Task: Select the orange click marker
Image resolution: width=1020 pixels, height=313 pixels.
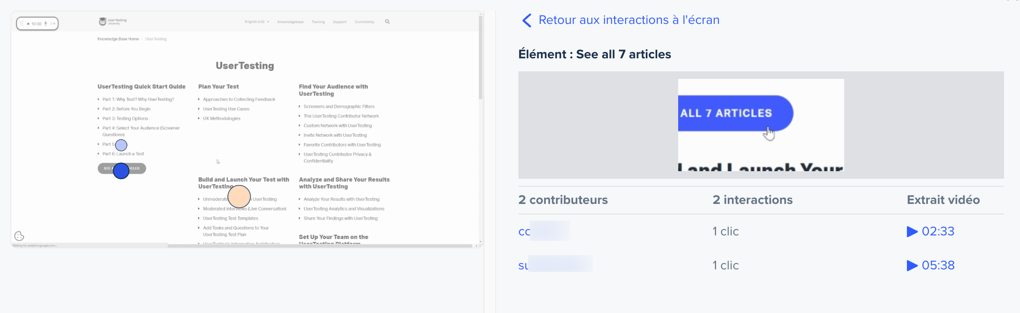Action: (239, 197)
